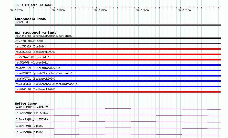Click ruler position label 92118100
Image resolution: width=228 pixels, height=138 pixels.
pyautogui.click(x=184, y=10)
